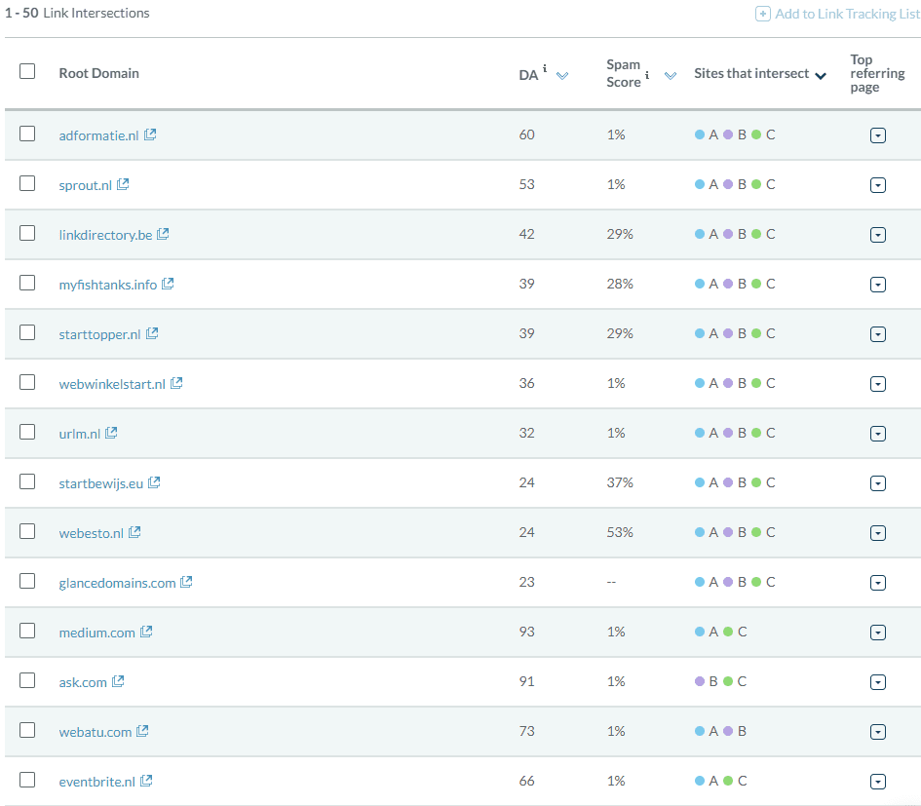Open webatu.com external link icon

tap(142, 731)
